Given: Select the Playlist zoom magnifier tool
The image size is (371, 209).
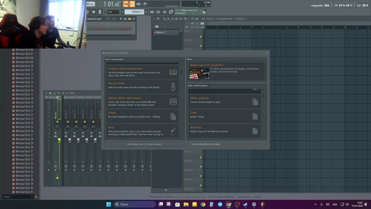Looking at the screenshot, I should (x=193, y=19).
